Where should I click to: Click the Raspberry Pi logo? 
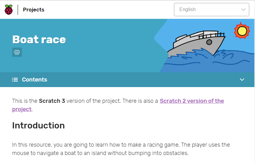[9, 10]
